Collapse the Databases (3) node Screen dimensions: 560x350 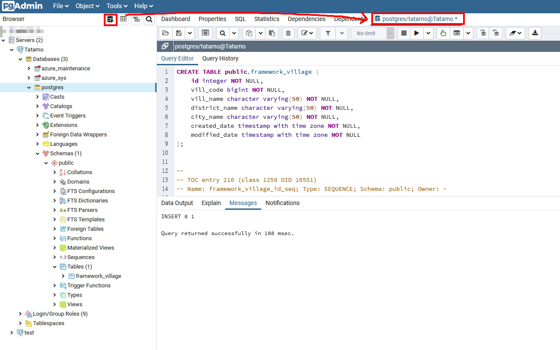[x=20, y=59]
